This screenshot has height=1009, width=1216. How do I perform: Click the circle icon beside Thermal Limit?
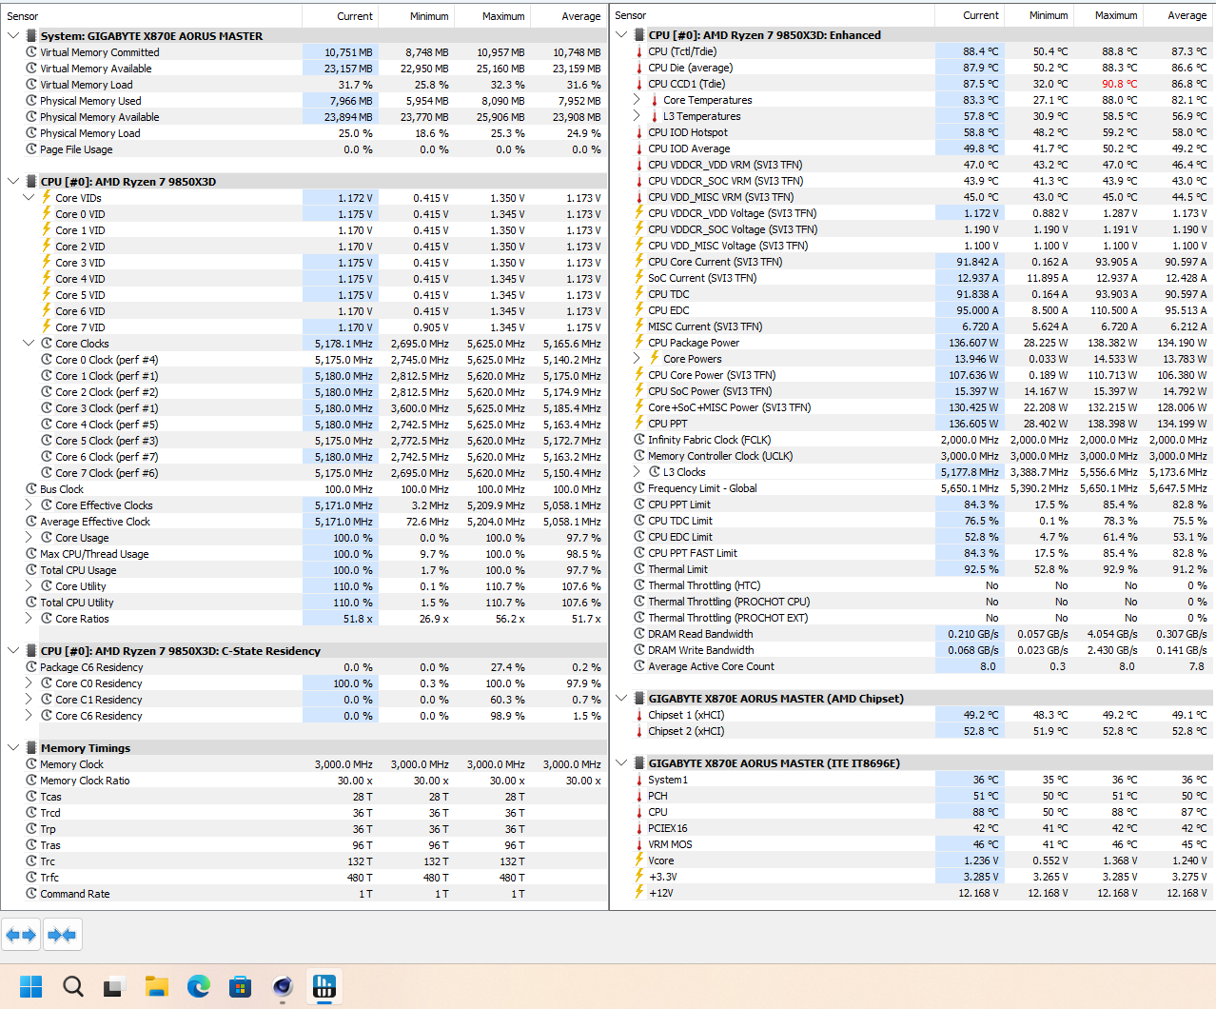(x=639, y=569)
